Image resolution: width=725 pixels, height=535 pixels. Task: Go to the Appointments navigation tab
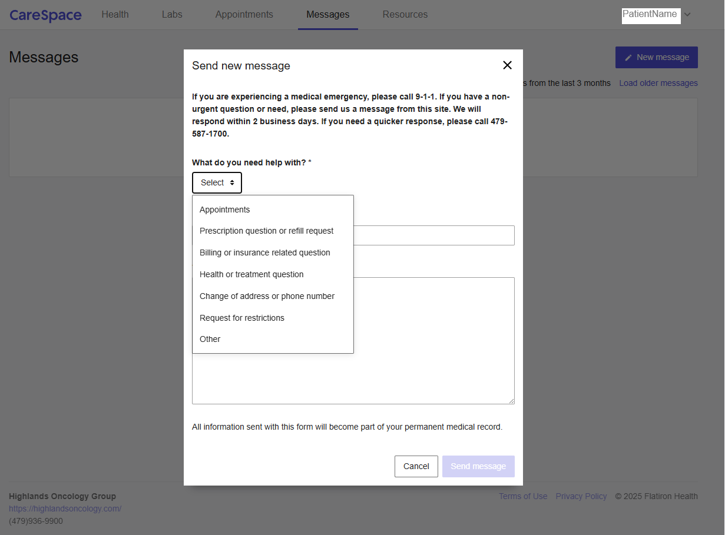click(x=244, y=15)
